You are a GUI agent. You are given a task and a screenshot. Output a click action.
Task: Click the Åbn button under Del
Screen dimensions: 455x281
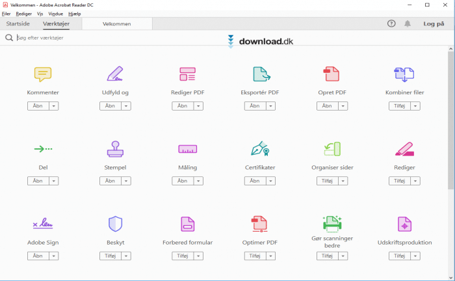(x=38, y=181)
